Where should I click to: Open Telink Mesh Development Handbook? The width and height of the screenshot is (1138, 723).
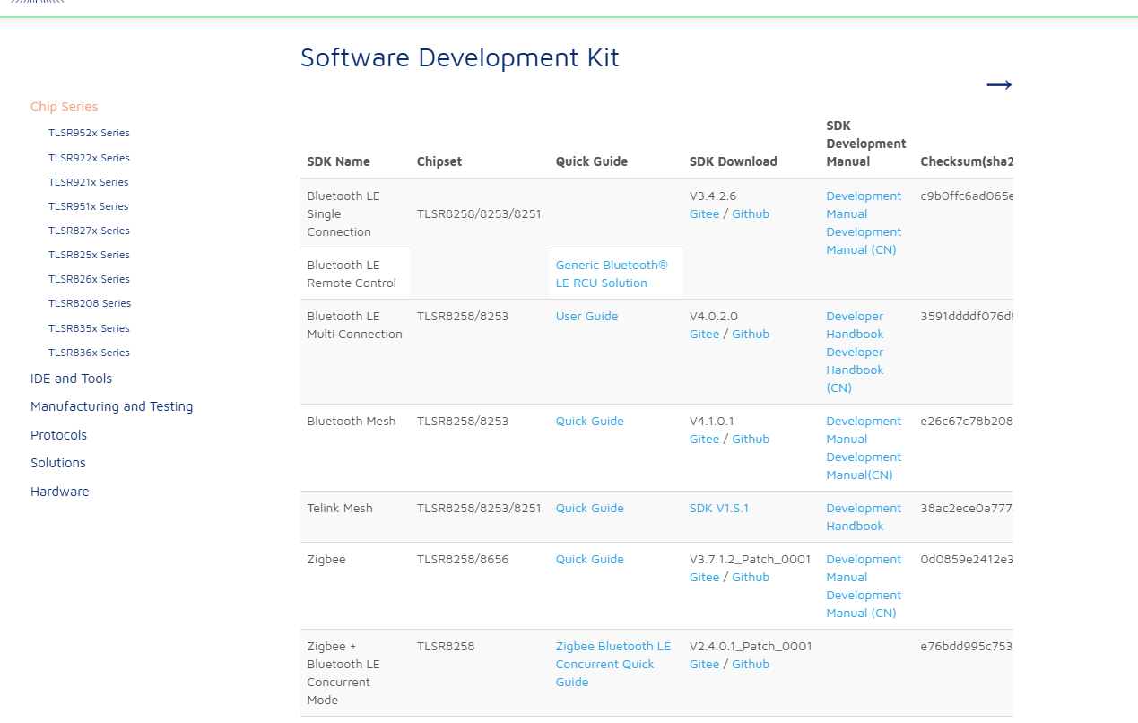(x=864, y=517)
